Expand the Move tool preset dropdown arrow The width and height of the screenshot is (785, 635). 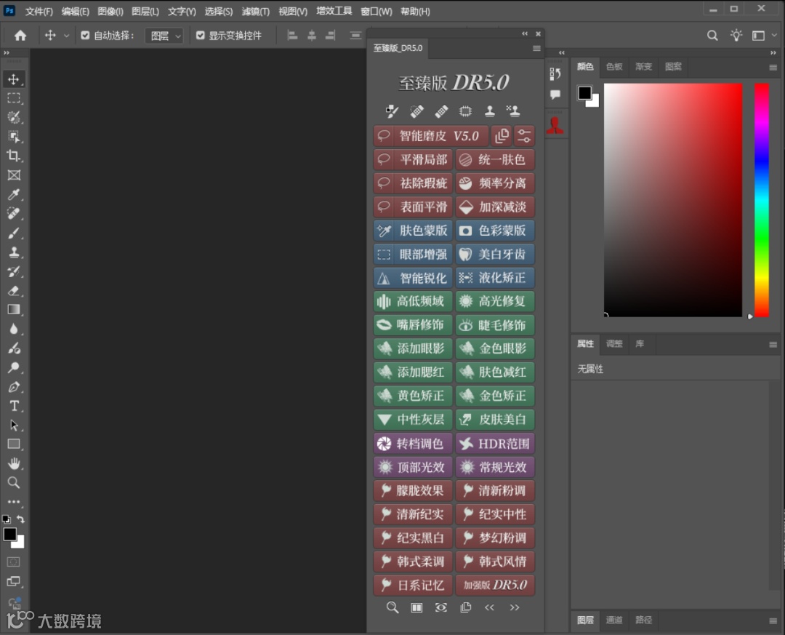coord(66,36)
